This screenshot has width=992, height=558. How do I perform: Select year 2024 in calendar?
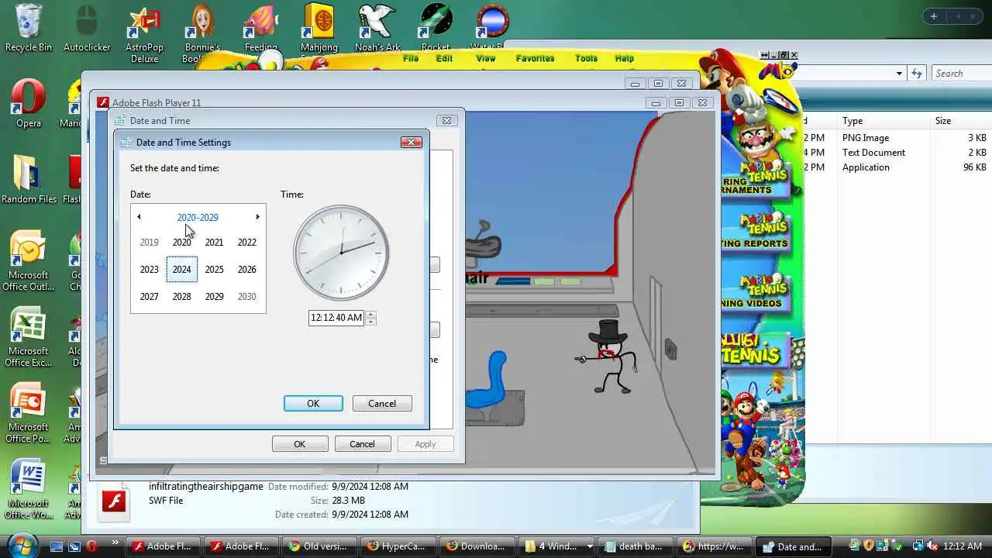click(181, 270)
